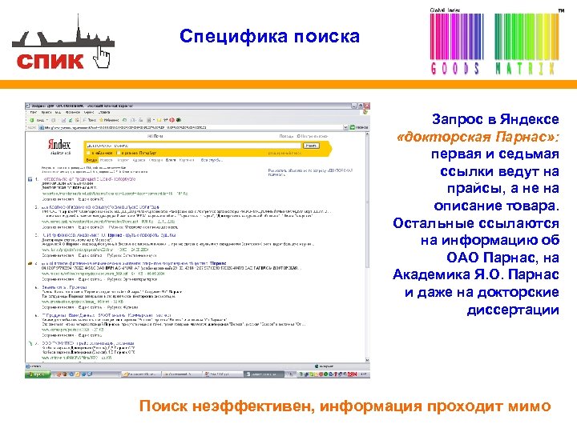This screenshot has width=577, height=432.
Task: Switch to the Блоги search tab
Action: coord(171,160)
